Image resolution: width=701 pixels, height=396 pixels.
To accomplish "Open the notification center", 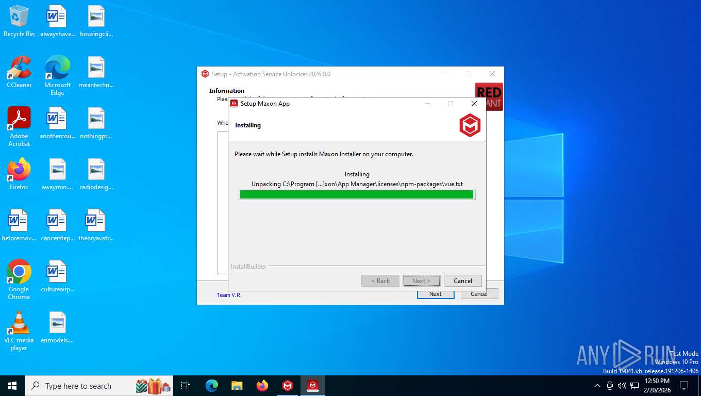I will click(x=684, y=386).
